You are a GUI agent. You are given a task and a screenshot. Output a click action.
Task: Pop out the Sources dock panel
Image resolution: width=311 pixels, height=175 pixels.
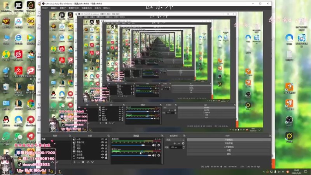tap(108, 136)
